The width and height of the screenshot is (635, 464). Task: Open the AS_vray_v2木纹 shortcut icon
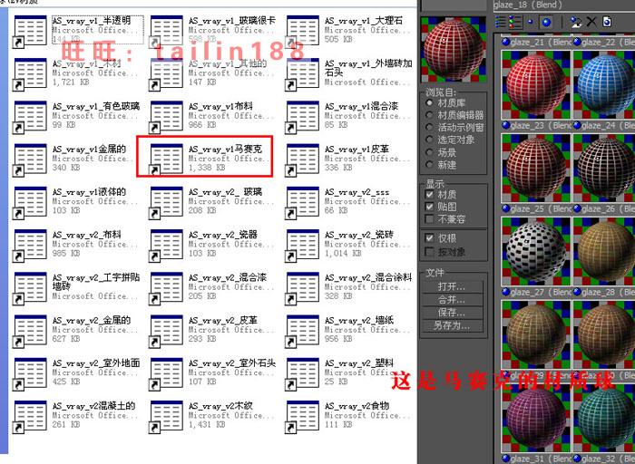click(166, 417)
